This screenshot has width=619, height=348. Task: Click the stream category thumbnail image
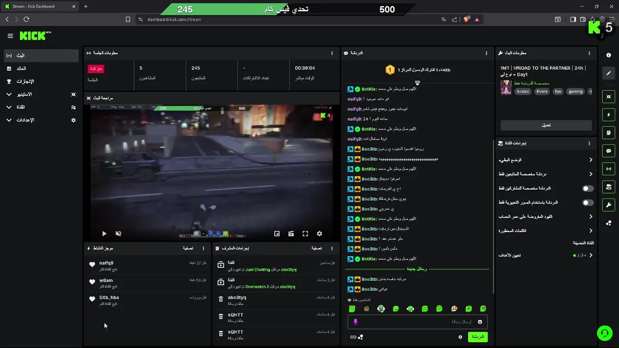[506, 87]
